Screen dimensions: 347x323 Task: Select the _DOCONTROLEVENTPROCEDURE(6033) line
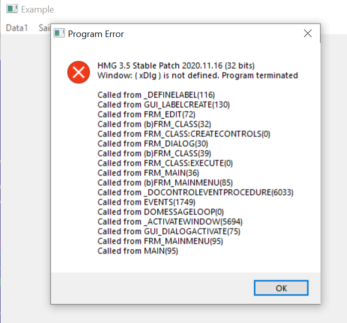coord(195,192)
